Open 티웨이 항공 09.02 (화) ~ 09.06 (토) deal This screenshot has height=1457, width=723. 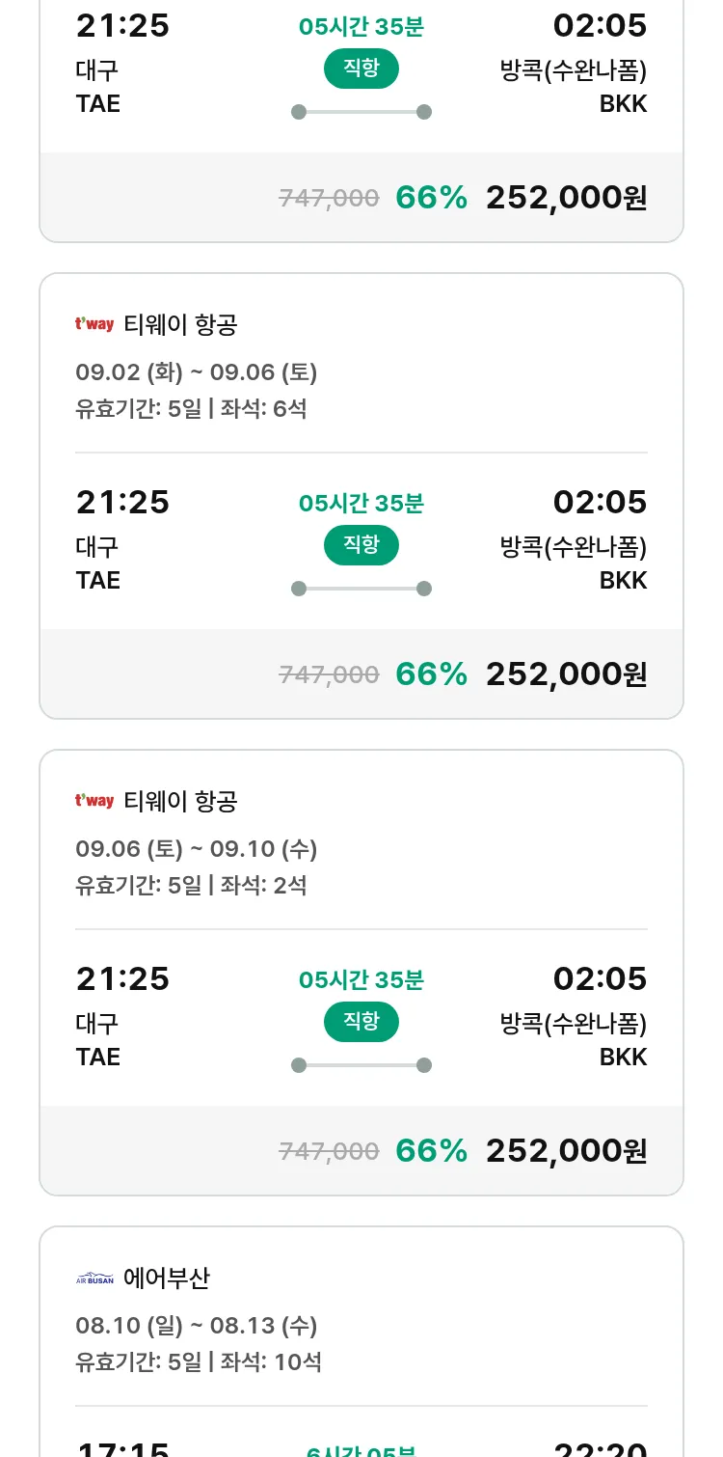click(196, 372)
